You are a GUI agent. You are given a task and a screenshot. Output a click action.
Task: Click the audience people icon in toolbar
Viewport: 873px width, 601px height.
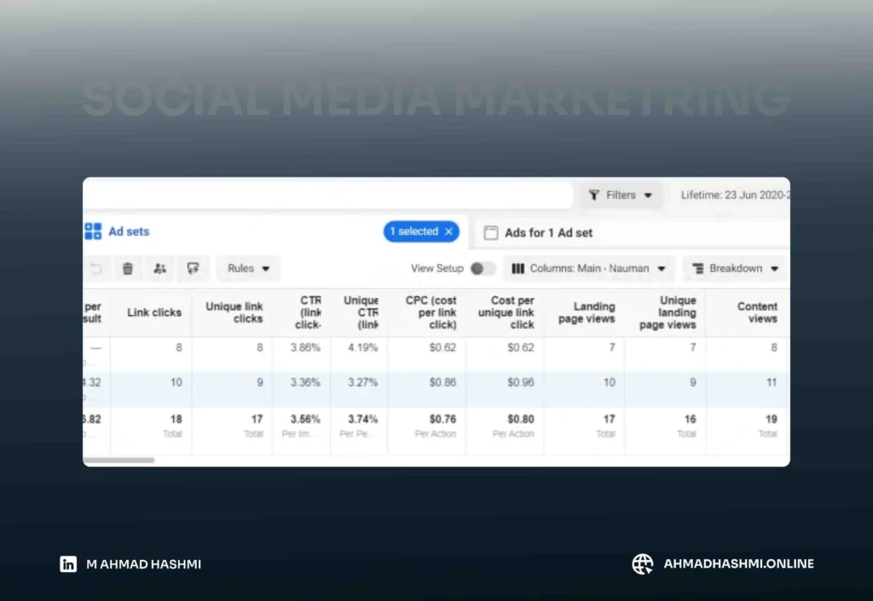coord(160,269)
